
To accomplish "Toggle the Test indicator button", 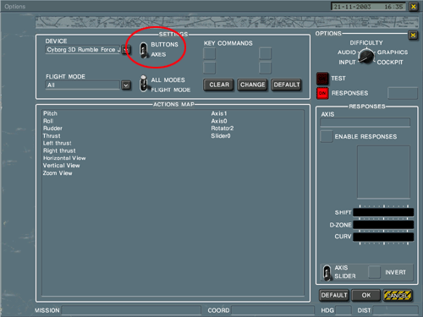I will click(x=322, y=79).
